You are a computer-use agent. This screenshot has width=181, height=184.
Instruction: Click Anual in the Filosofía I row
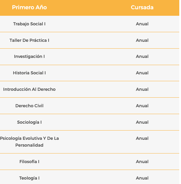click(x=142, y=162)
